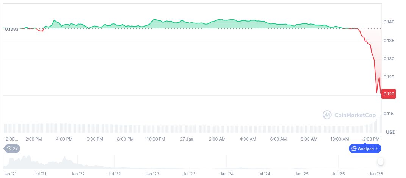Open the 27 history events badge
406x178 pixels.
[12, 148]
